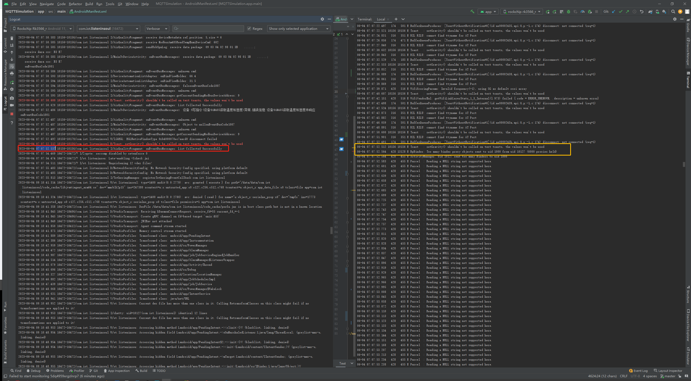Open the Navigate menu
691x381 pixels.
point(47,4)
